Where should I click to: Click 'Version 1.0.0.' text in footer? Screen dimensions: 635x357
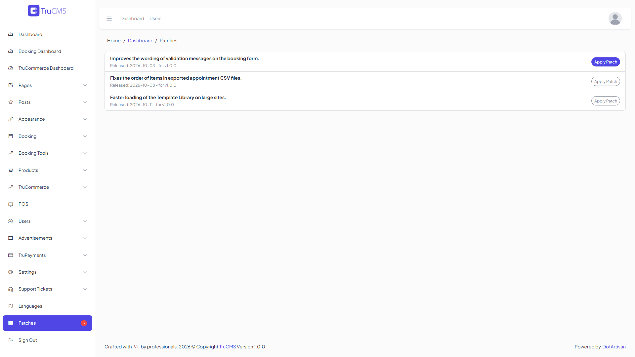tap(251, 347)
